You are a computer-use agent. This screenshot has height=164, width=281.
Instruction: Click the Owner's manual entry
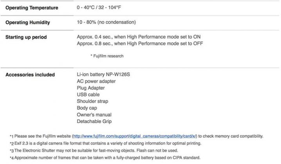[x=94, y=114]
